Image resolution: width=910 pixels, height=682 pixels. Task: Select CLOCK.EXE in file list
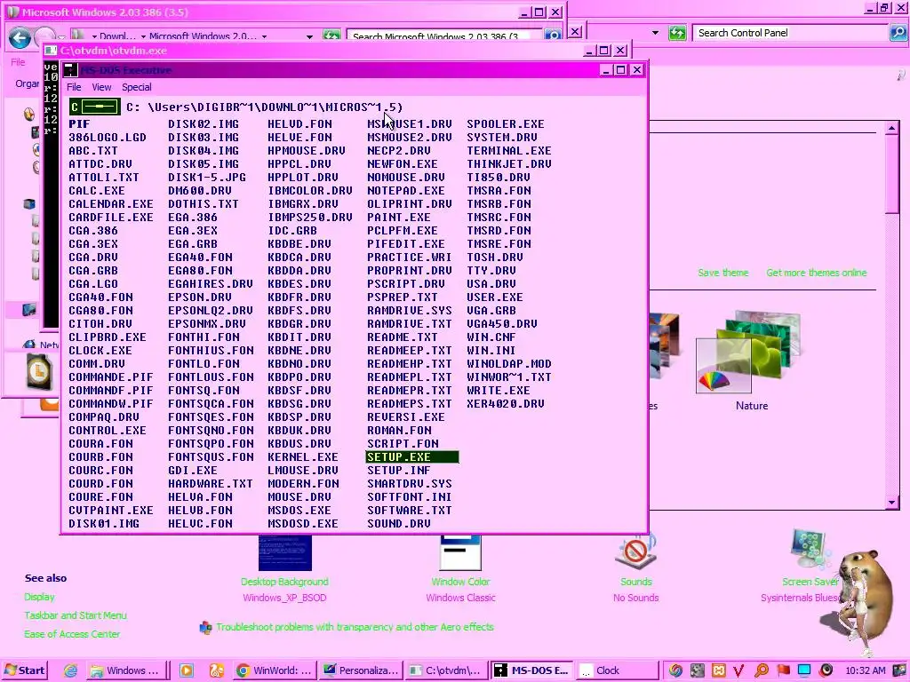(x=100, y=350)
